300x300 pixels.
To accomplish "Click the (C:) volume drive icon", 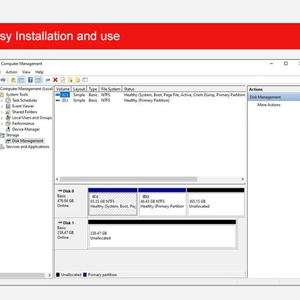I will [58, 95].
